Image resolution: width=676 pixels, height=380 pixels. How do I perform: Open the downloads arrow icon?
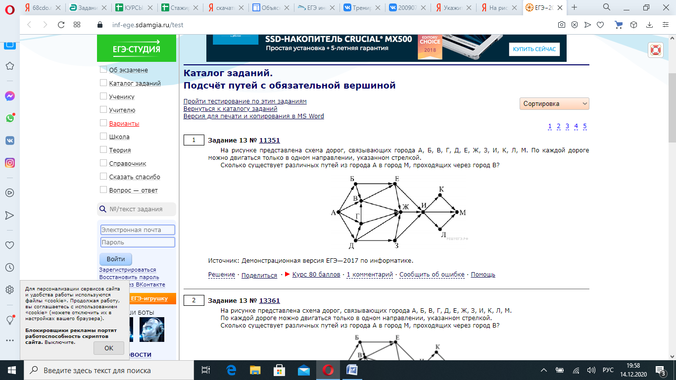pos(649,25)
